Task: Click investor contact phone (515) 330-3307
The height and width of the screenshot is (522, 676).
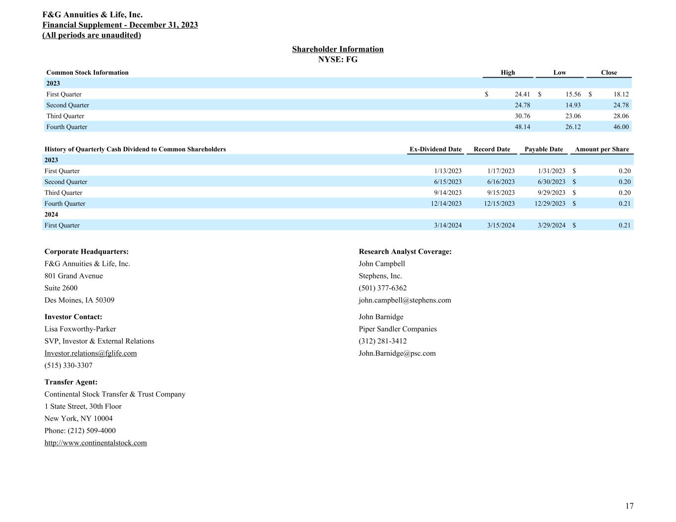Action: pos(68,366)
